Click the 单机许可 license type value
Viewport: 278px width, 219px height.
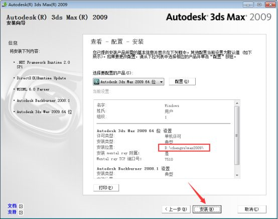click(173, 136)
